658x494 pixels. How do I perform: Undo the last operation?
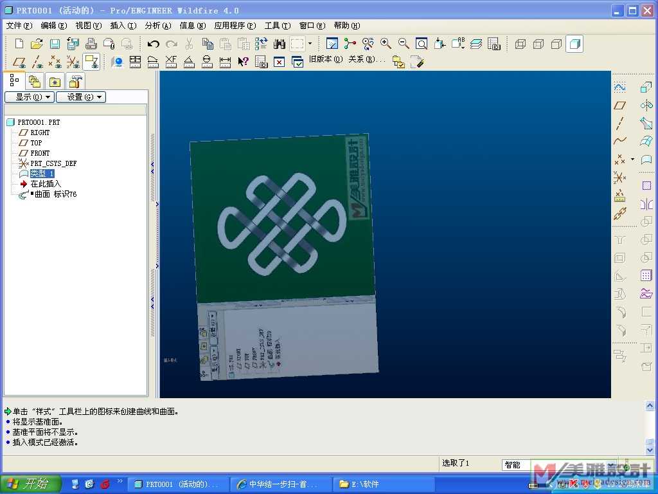pyautogui.click(x=153, y=44)
